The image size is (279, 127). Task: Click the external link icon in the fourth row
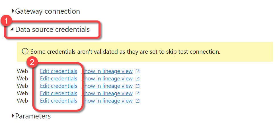(x=138, y=93)
